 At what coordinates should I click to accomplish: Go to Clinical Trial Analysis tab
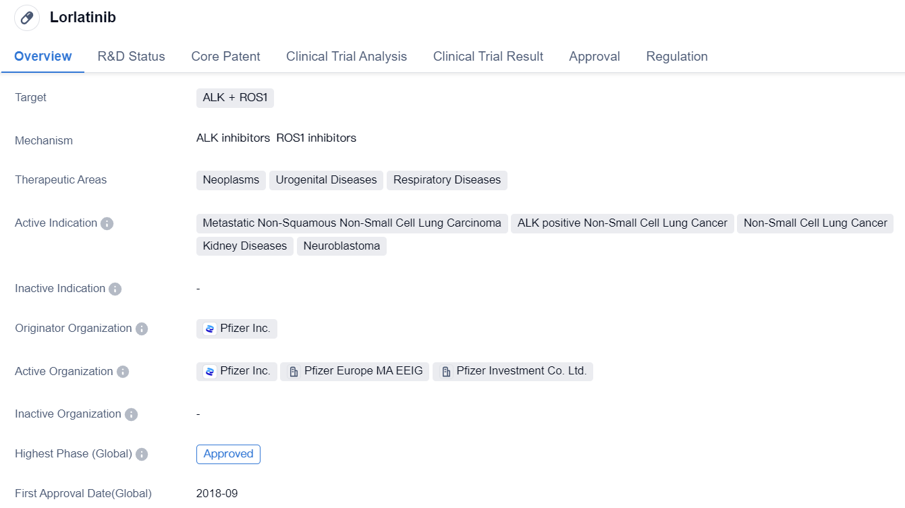(346, 57)
